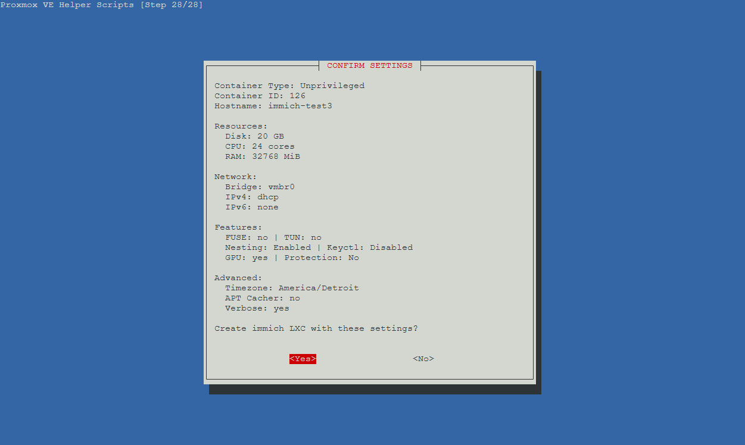The height and width of the screenshot is (445, 745).
Task: Select the CPU: 24 cores line
Action: pos(260,146)
